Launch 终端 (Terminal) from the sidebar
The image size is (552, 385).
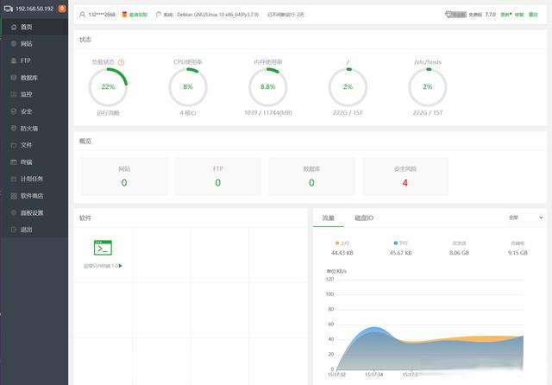[x=26, y=161]
